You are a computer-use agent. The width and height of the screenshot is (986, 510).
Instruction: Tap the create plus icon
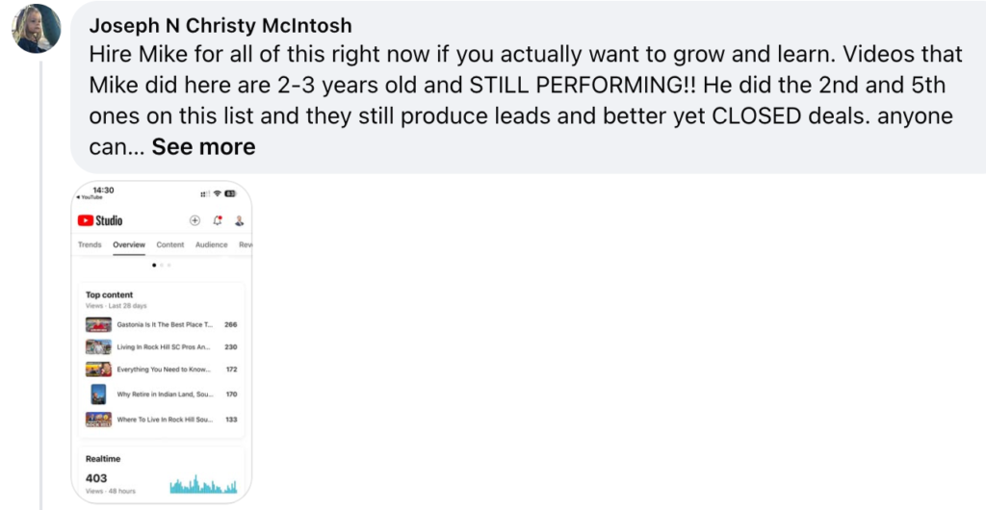pyautogui.click(x=195, y=220)
